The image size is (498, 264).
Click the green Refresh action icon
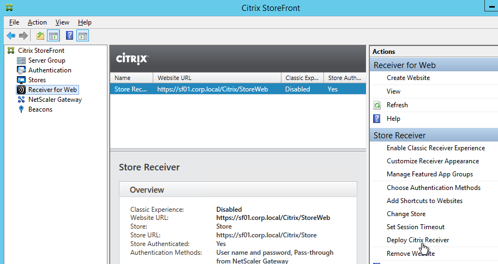point(377,105)
